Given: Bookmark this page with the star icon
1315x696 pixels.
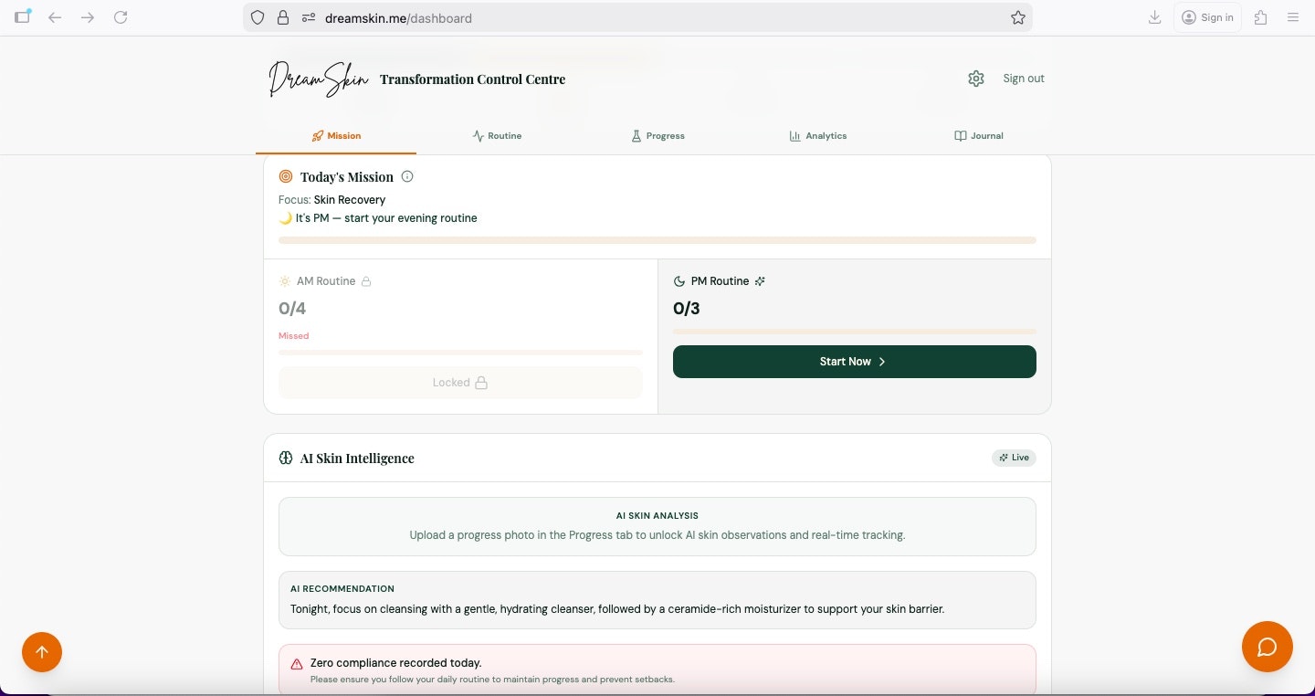Looking at the screenshot, I should 1017,17.
